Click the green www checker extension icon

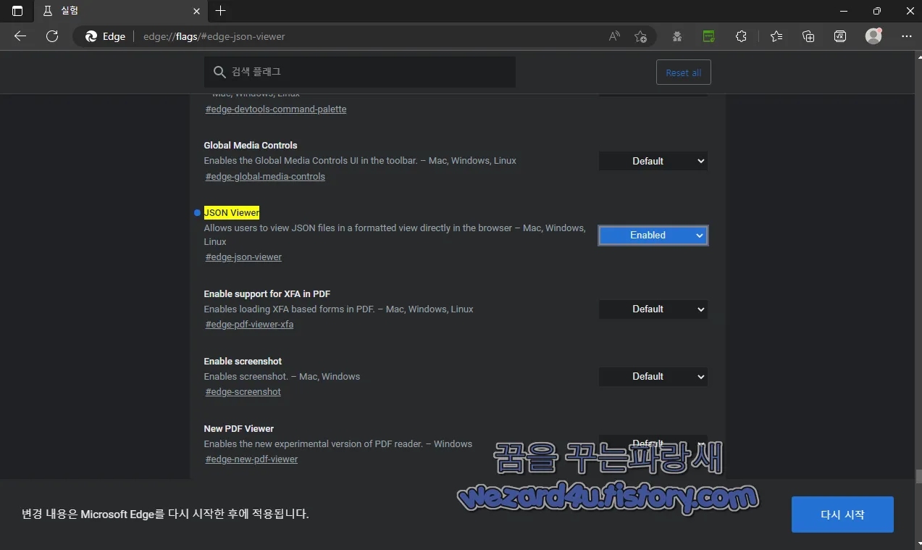coord(709,36)
